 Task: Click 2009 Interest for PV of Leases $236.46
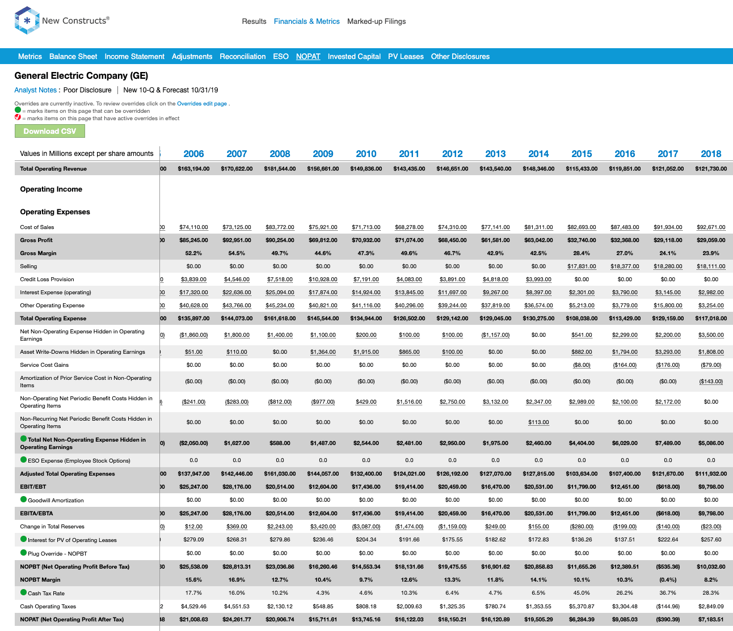coord(323,540)
